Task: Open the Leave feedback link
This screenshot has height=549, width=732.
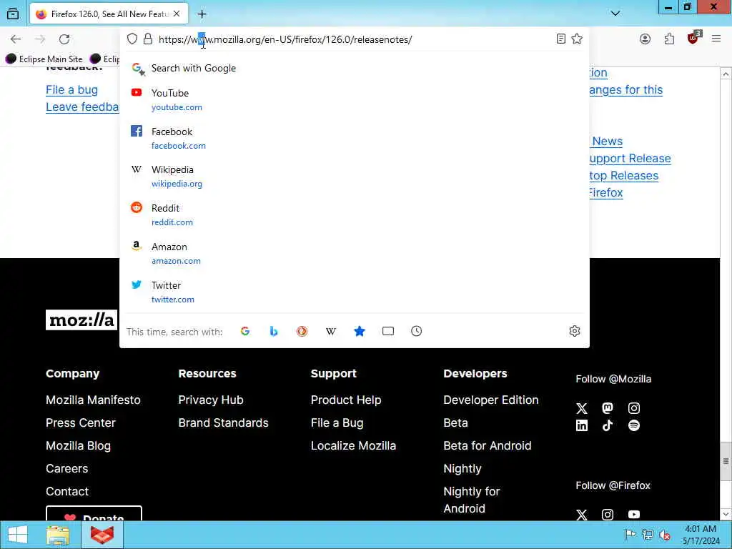Action: click(82, 107)
